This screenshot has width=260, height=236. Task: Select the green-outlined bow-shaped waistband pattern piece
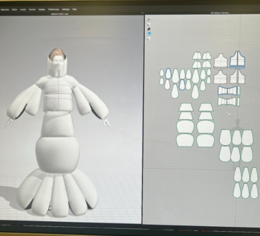tap(227, 101)
